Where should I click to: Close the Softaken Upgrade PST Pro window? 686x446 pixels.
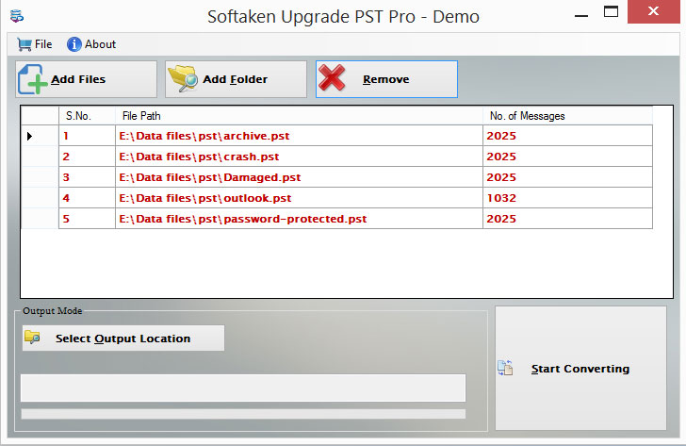tap(654, 11)
